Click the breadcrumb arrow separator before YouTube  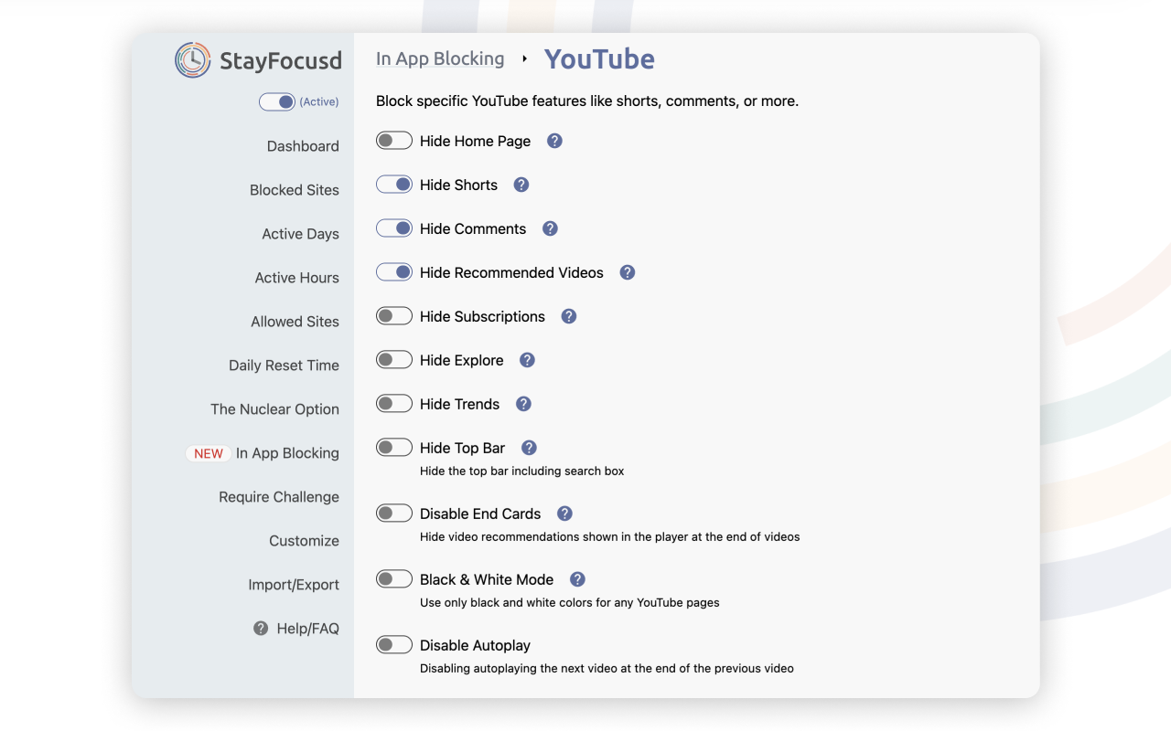(x=524, y=59)
